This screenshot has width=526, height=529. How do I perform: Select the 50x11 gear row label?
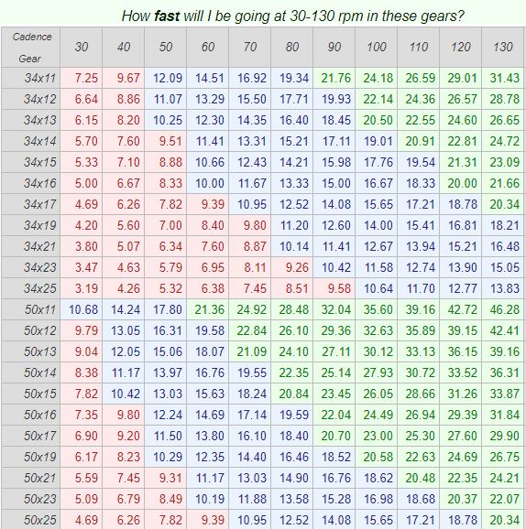coord(31,309)
